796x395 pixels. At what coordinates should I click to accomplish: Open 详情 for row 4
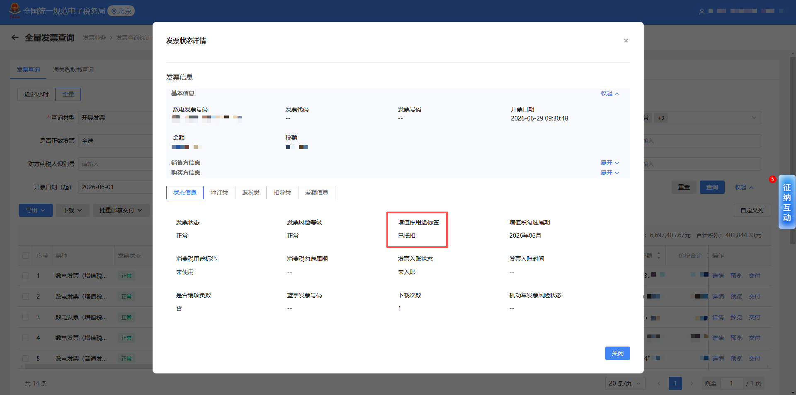pyautogui.click(x=718, y=338)
